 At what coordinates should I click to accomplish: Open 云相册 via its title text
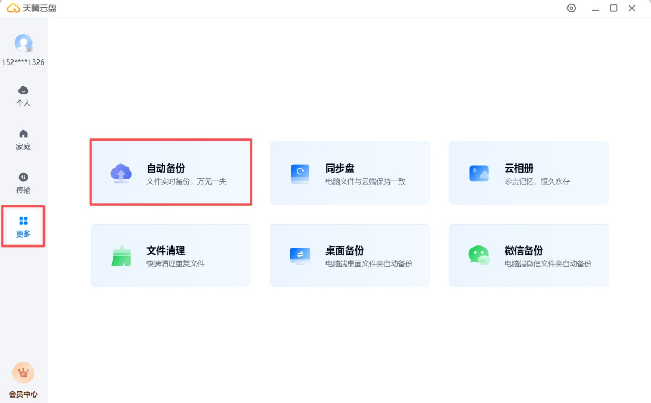[x=519, y=168]
